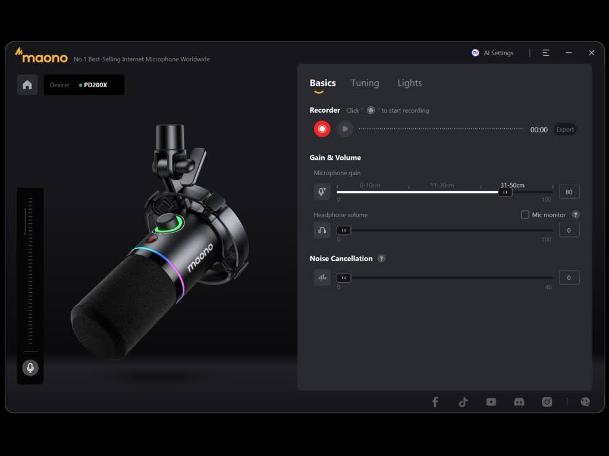Click the headphone volume icon
Screen dimensions: 609x456
pos(322,230)
